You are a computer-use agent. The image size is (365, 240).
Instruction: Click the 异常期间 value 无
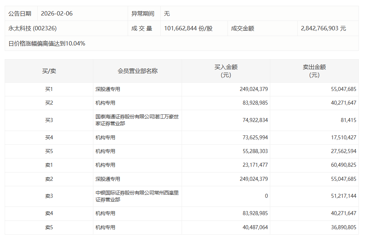pos(167,14)
